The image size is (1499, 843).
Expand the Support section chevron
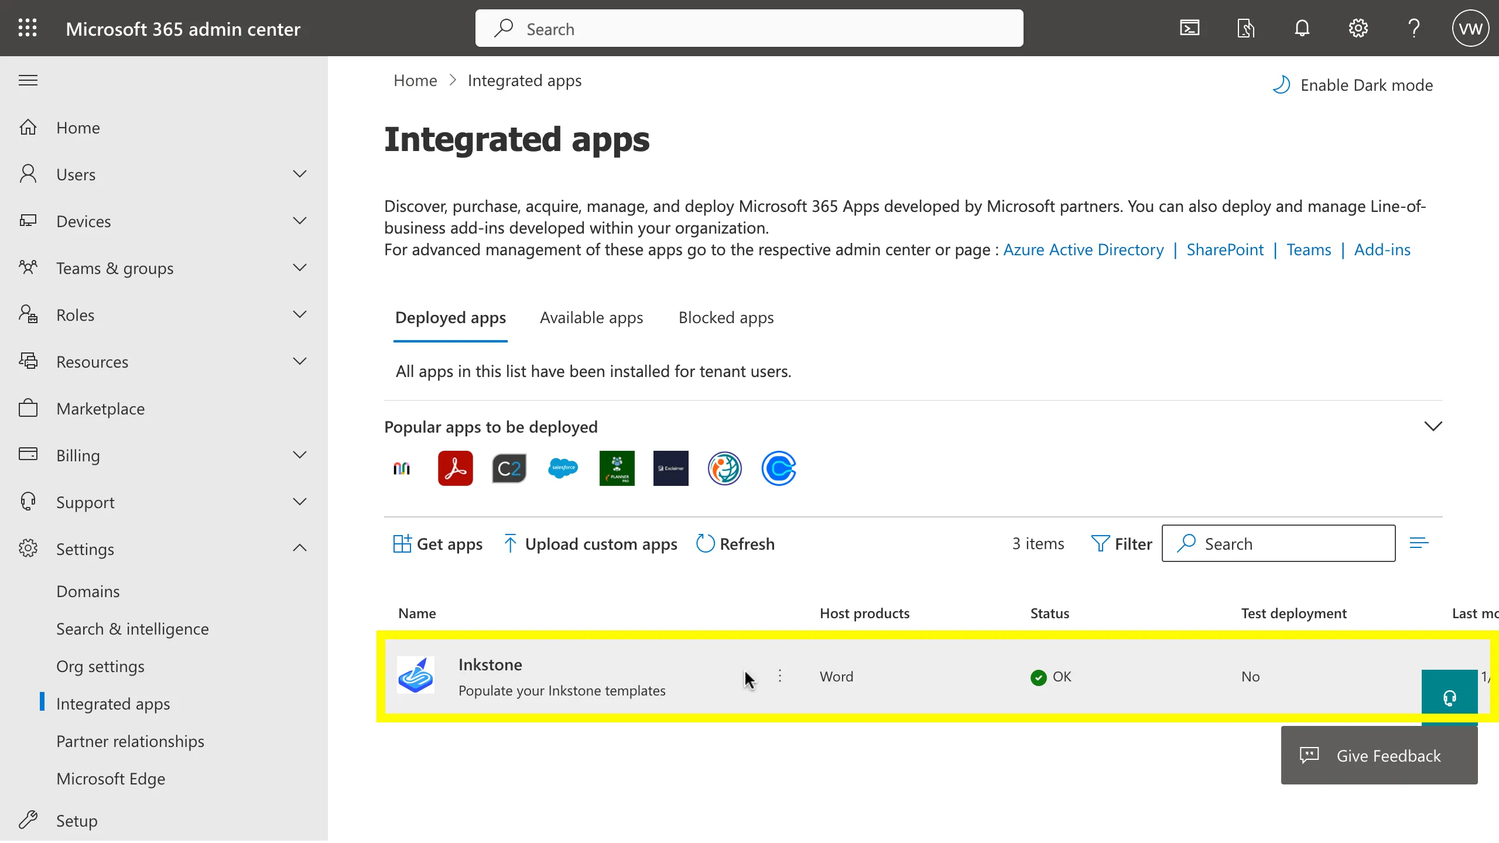click(300, 502)
